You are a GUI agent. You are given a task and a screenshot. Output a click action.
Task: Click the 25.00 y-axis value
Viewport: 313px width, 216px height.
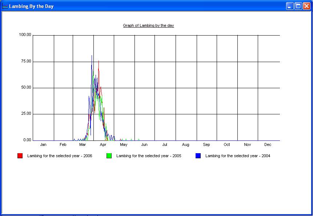26,114
